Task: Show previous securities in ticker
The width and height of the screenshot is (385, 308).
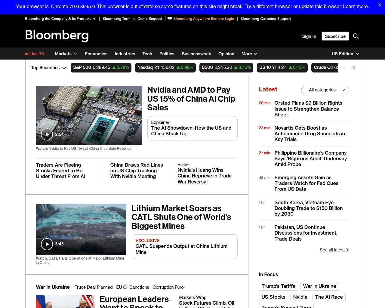Action: (344, 68)
